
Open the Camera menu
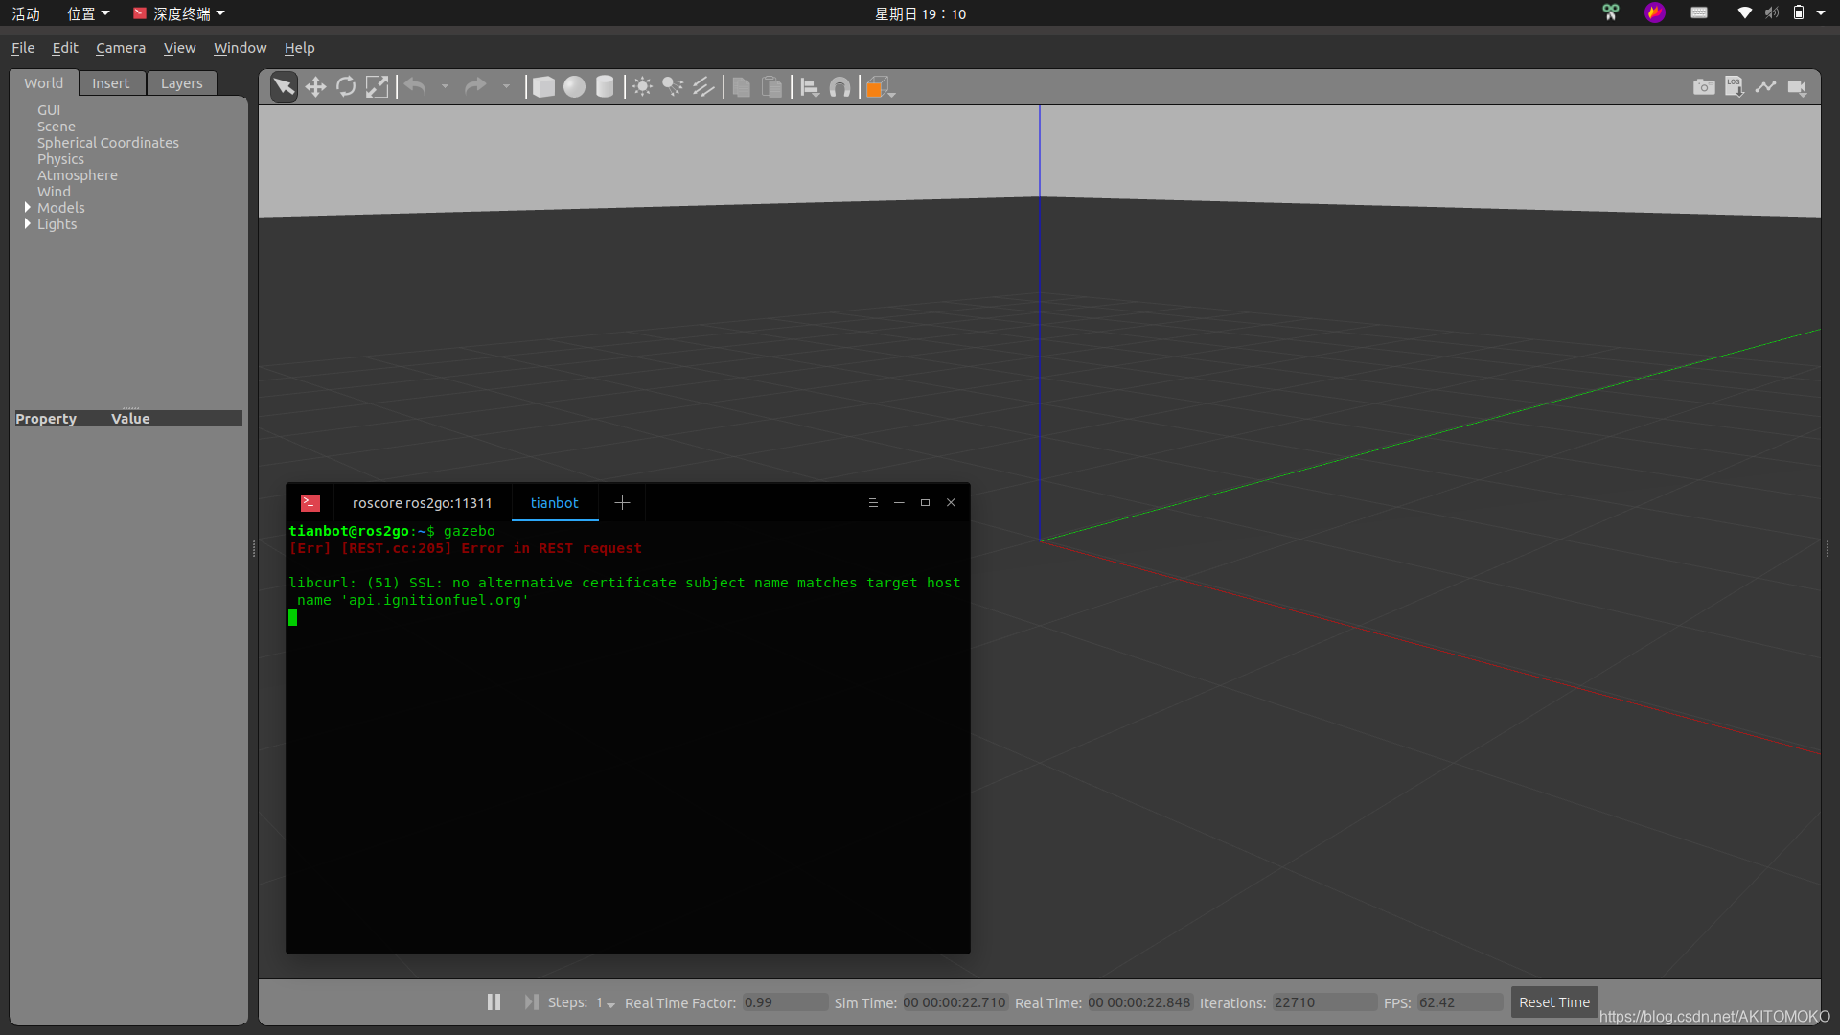(122, 47)
